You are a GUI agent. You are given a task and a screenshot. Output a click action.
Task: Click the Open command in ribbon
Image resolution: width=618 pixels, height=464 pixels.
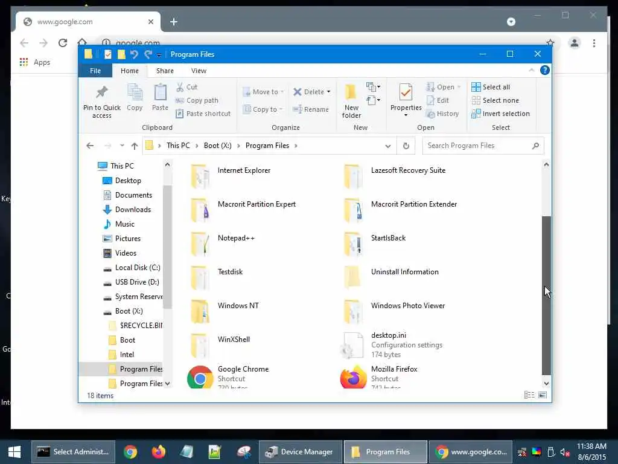click(x=444, y=87)
